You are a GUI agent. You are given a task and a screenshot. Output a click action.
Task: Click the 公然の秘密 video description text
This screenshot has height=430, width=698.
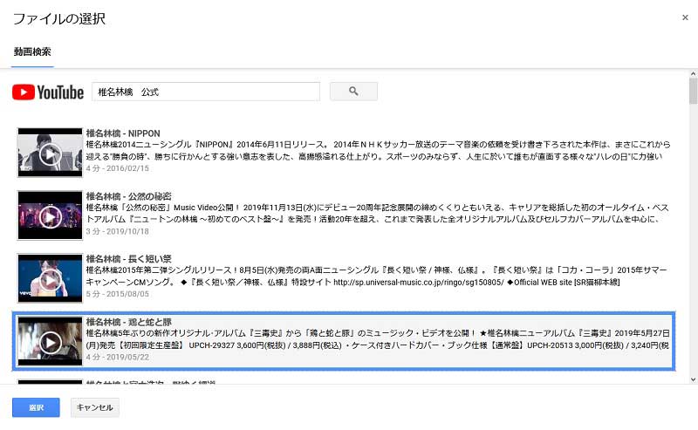378,213
